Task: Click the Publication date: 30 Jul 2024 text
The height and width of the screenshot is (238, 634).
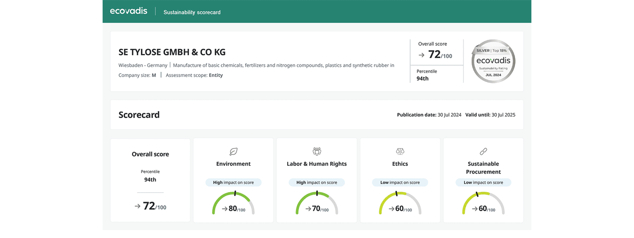Action: click(x=429, y=115)
